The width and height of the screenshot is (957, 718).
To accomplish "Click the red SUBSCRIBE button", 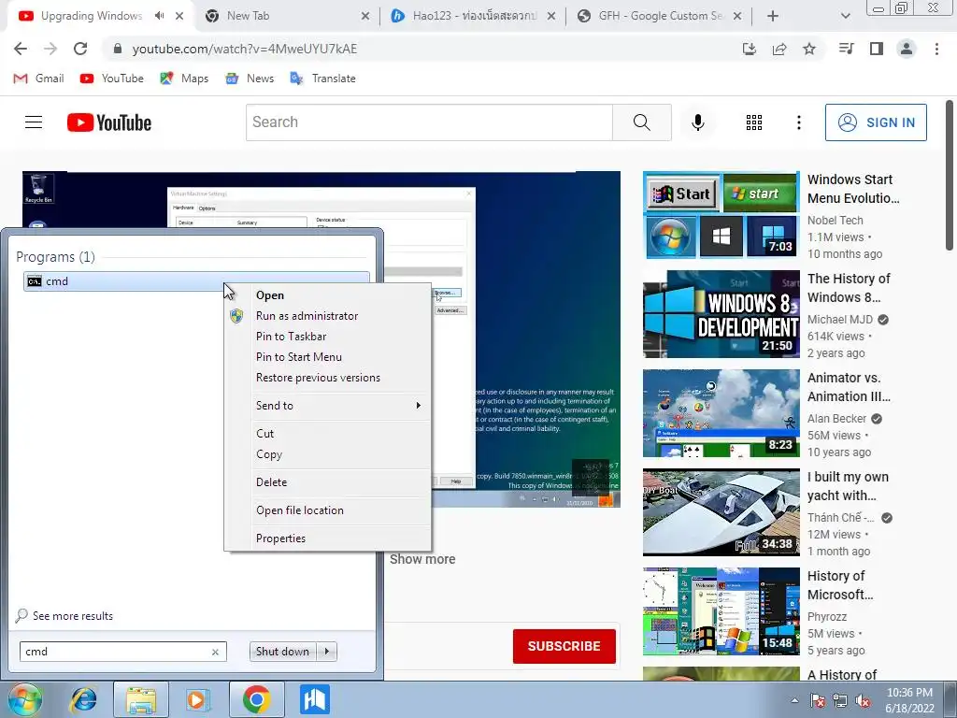I will tap(564, 646).
